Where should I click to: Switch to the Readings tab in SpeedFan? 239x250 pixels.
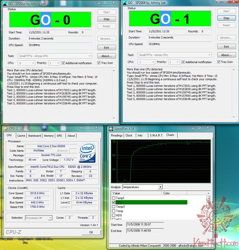coord(117,135)
